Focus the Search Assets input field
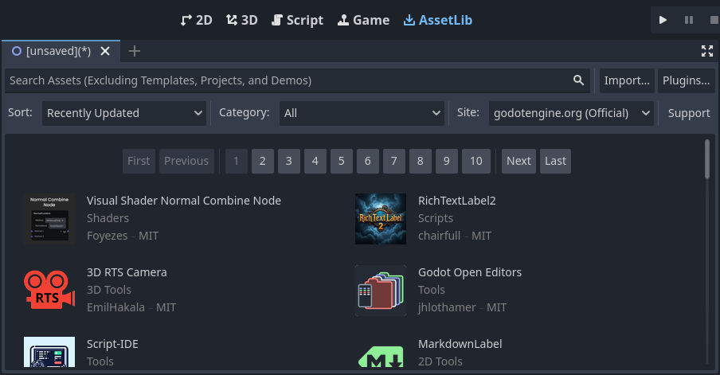The width and height of the screenshot is (720, 375). click(287, 80)
